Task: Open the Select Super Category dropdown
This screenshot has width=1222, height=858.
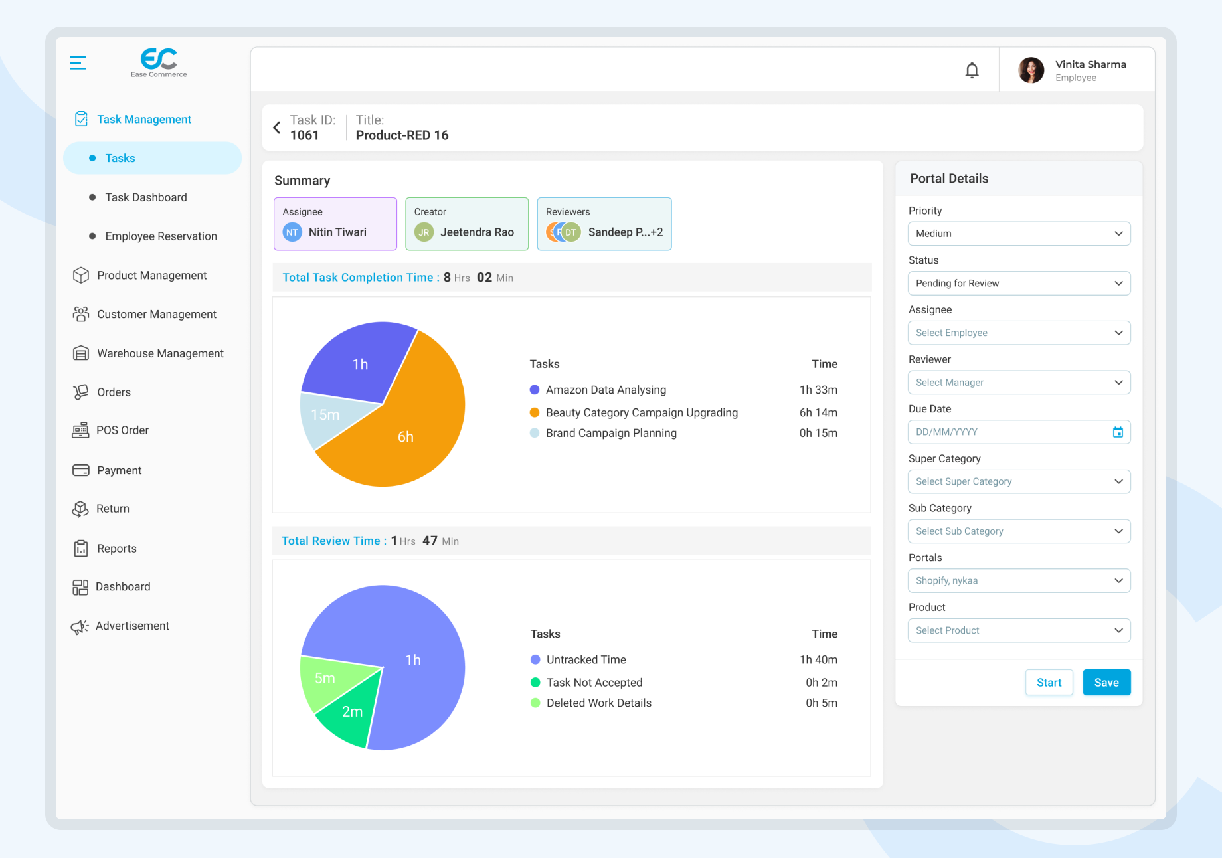Action: click(x=1019, y=481)
